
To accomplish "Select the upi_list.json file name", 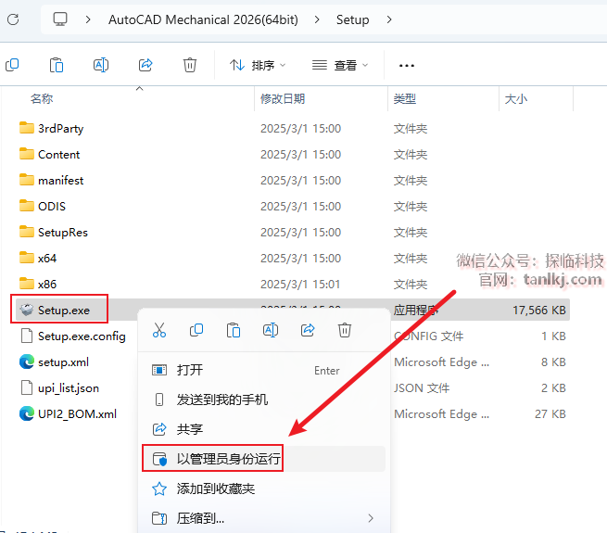I will tap(69, 387).
